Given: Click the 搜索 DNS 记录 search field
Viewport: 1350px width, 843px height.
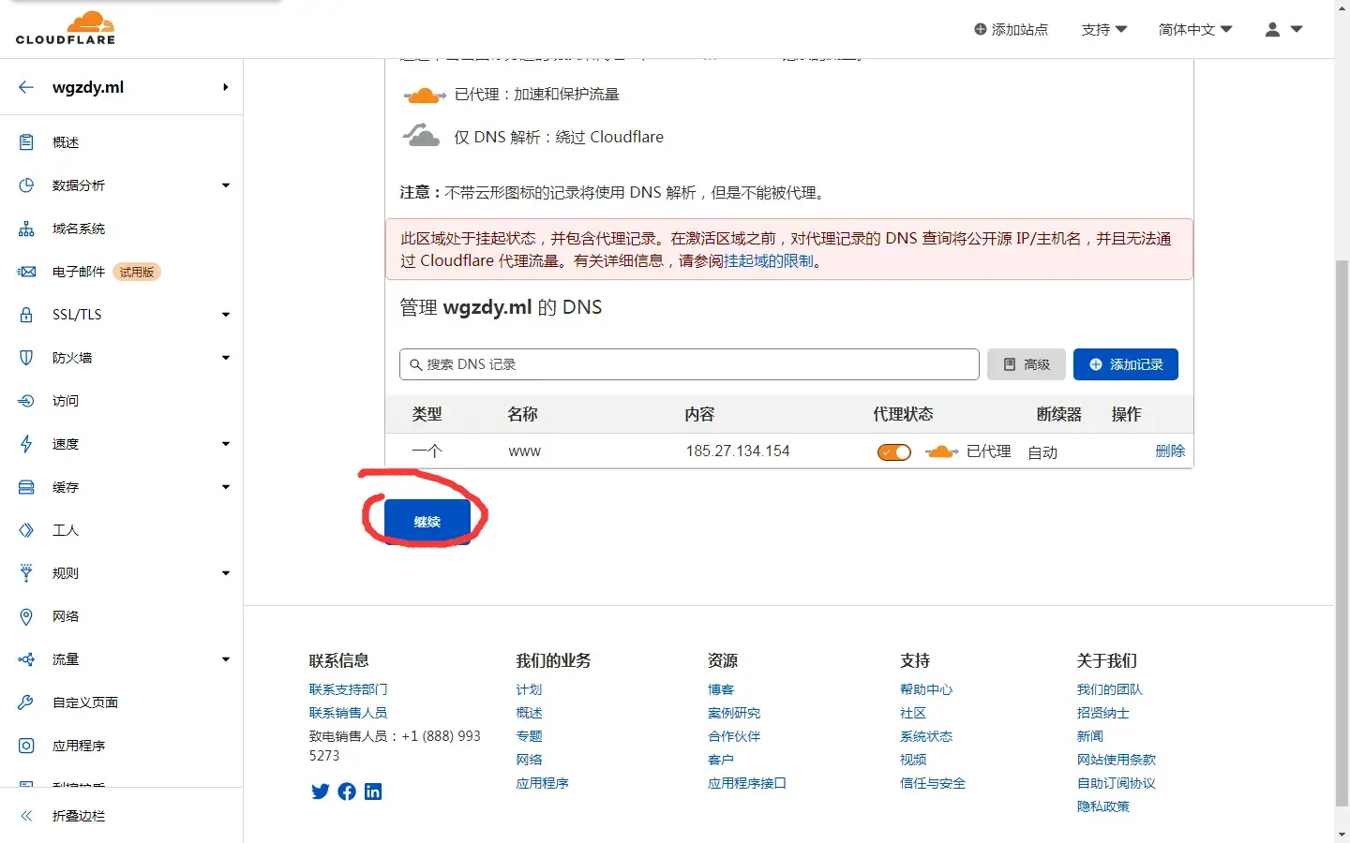Looking at the screenshot, I should tap(689, 364).
